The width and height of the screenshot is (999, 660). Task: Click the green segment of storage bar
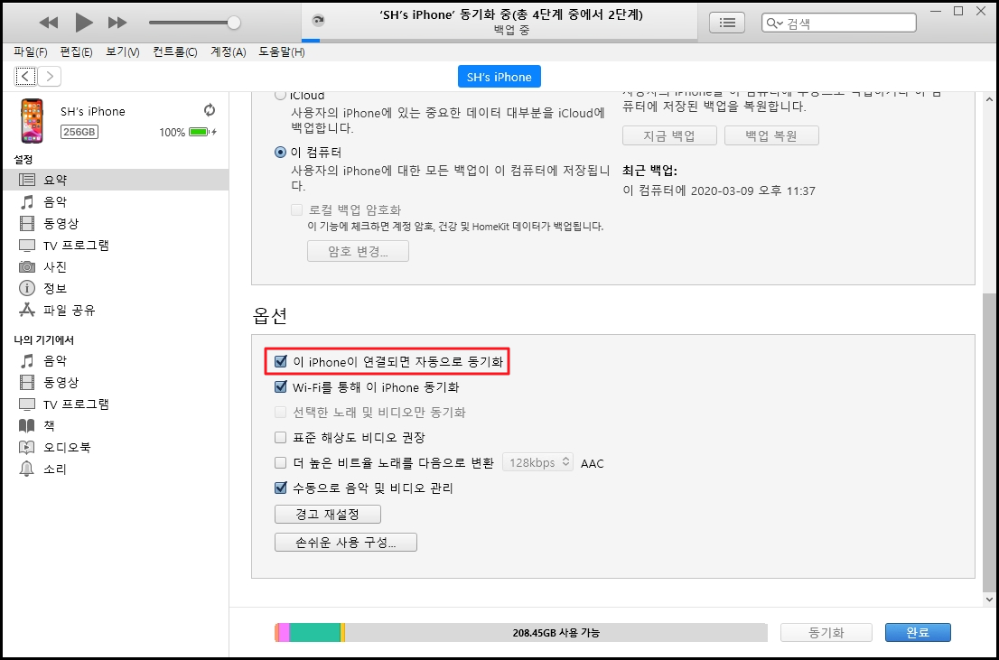point(314,633)
